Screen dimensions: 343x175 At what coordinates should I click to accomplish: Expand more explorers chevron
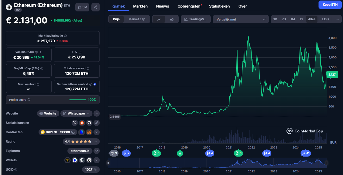pyautogui.click(x=97, y=151)
